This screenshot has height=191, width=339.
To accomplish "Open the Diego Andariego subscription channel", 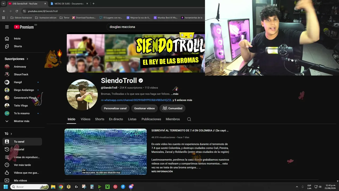I will (22, 90).
